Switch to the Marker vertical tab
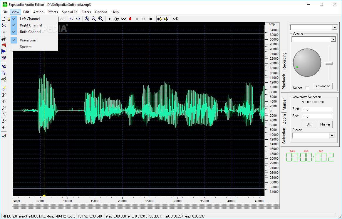Image resolution: width=342 pixels, height=219 pixels. 284,104
